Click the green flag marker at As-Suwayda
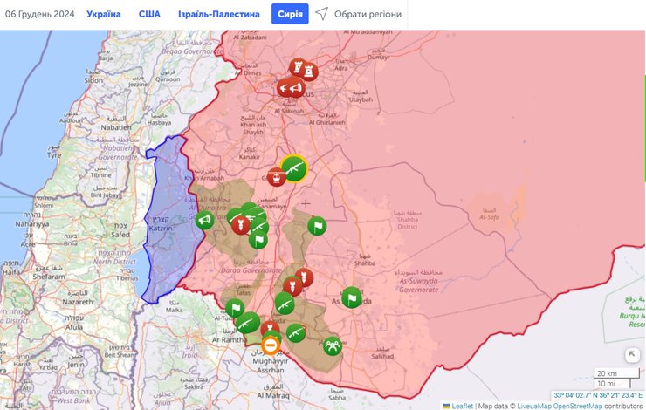646x410 pixels. (352, 297)
